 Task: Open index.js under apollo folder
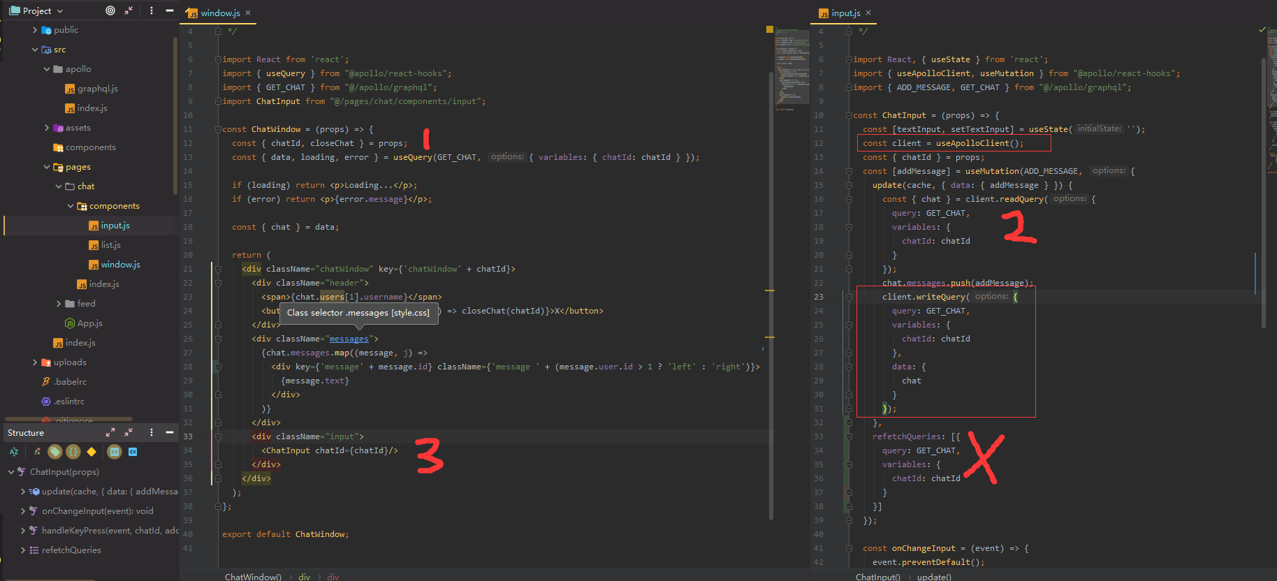point(92,108)
